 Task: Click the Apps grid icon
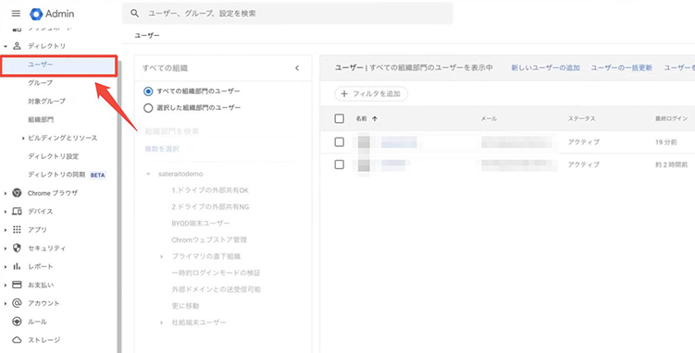pos(17,229)
